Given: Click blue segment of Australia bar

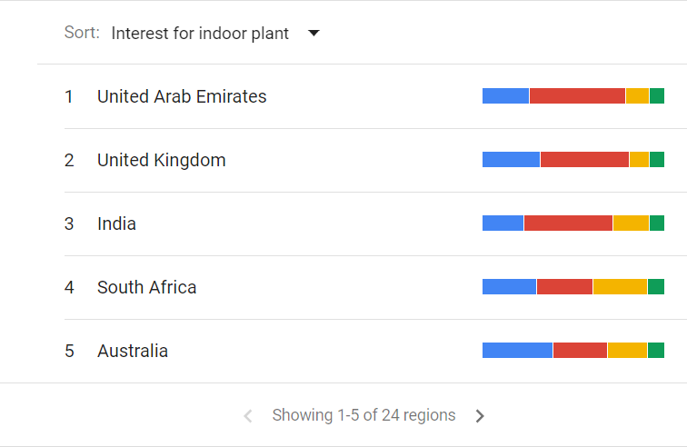Looking at the screenshot, I should pos(517,351).
